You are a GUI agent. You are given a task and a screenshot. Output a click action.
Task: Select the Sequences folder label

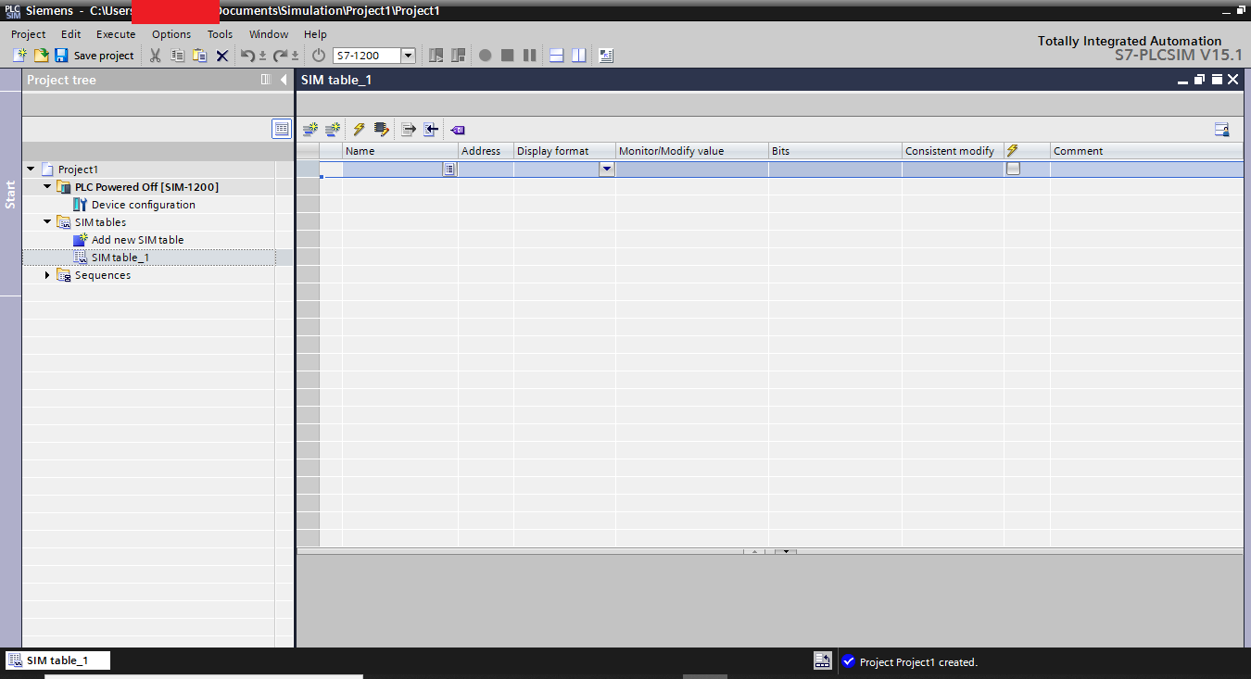point(103,275)
